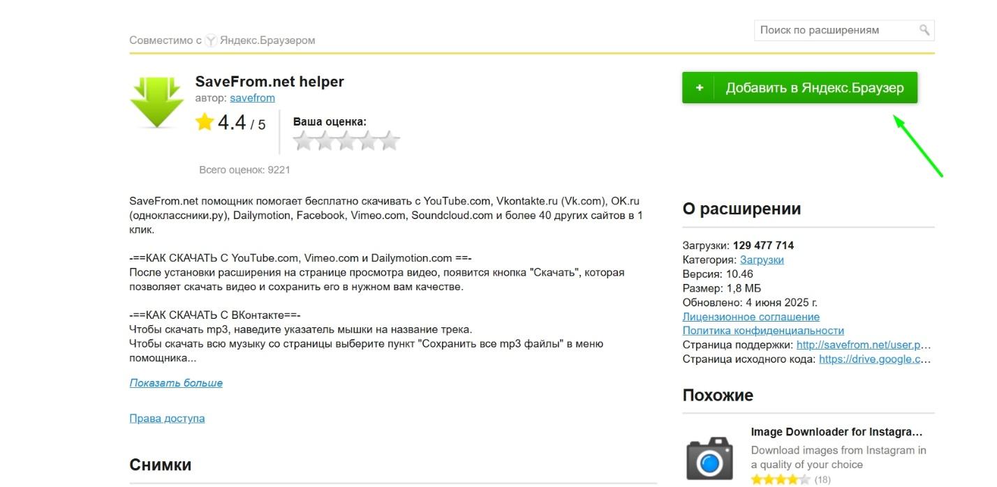Click the Image Downloader camera icon
Viewport: 997px width, 487px height.
(x=709, y=458)
